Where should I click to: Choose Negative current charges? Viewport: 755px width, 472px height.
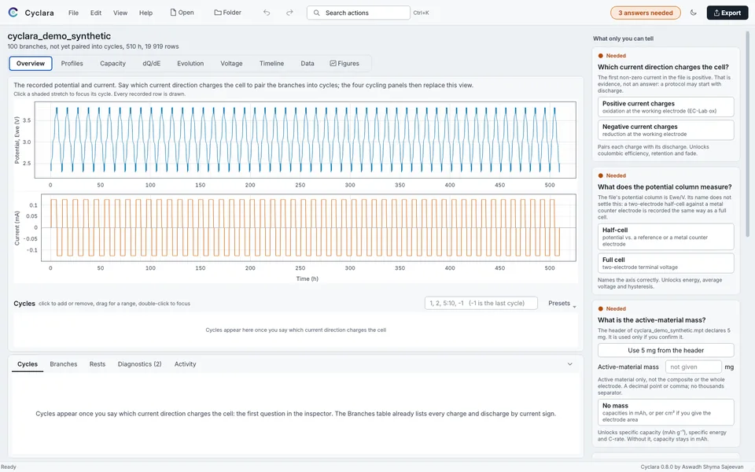click(665, 130)
